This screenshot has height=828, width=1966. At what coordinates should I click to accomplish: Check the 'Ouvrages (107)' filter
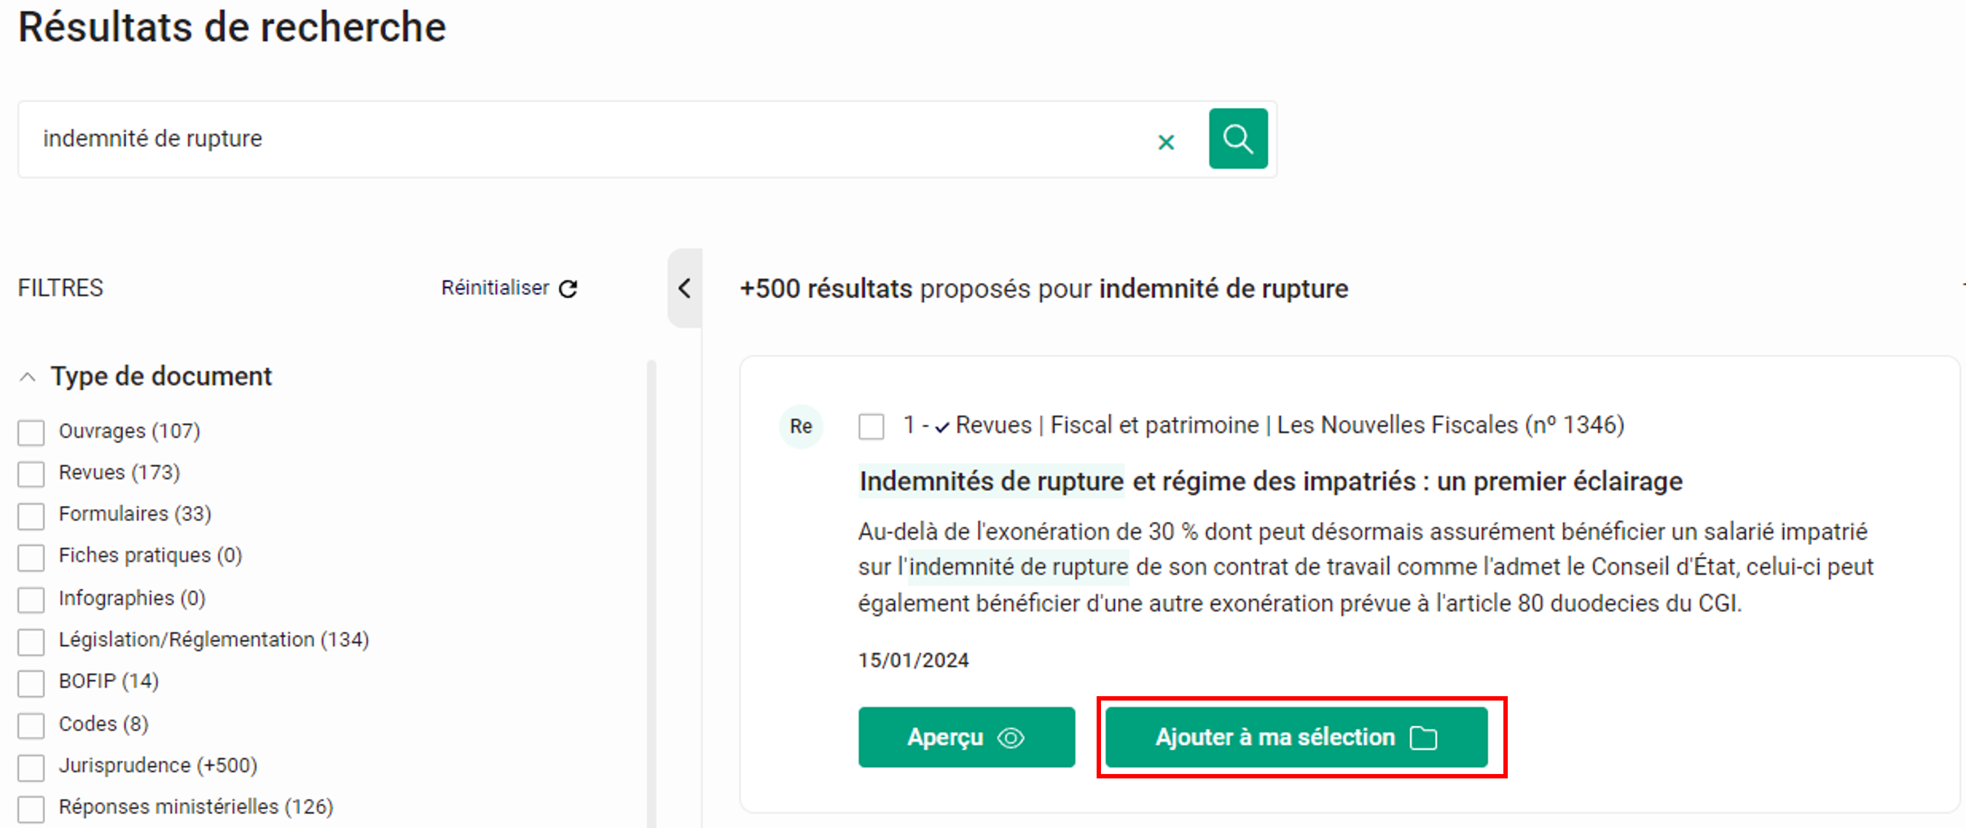pyautogui.click(x=31, y=433)
